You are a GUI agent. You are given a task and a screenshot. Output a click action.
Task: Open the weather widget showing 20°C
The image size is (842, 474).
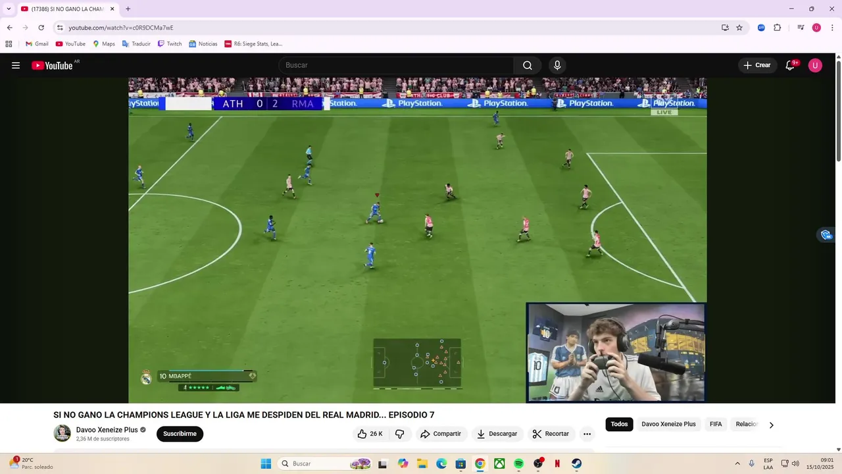coord(32,463)
